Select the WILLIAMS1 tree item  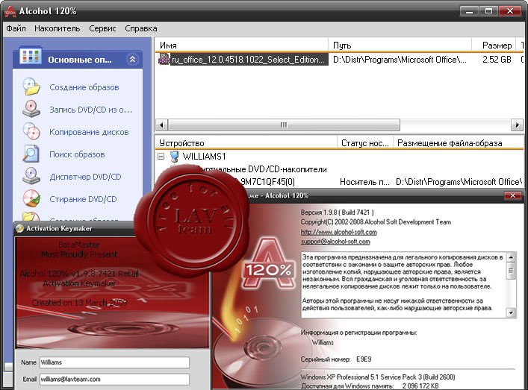(x=204, y=157)
